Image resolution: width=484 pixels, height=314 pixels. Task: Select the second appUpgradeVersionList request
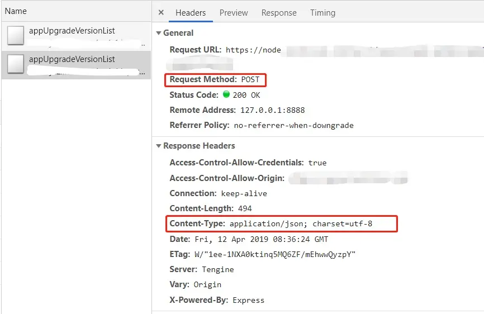[76, 65]
